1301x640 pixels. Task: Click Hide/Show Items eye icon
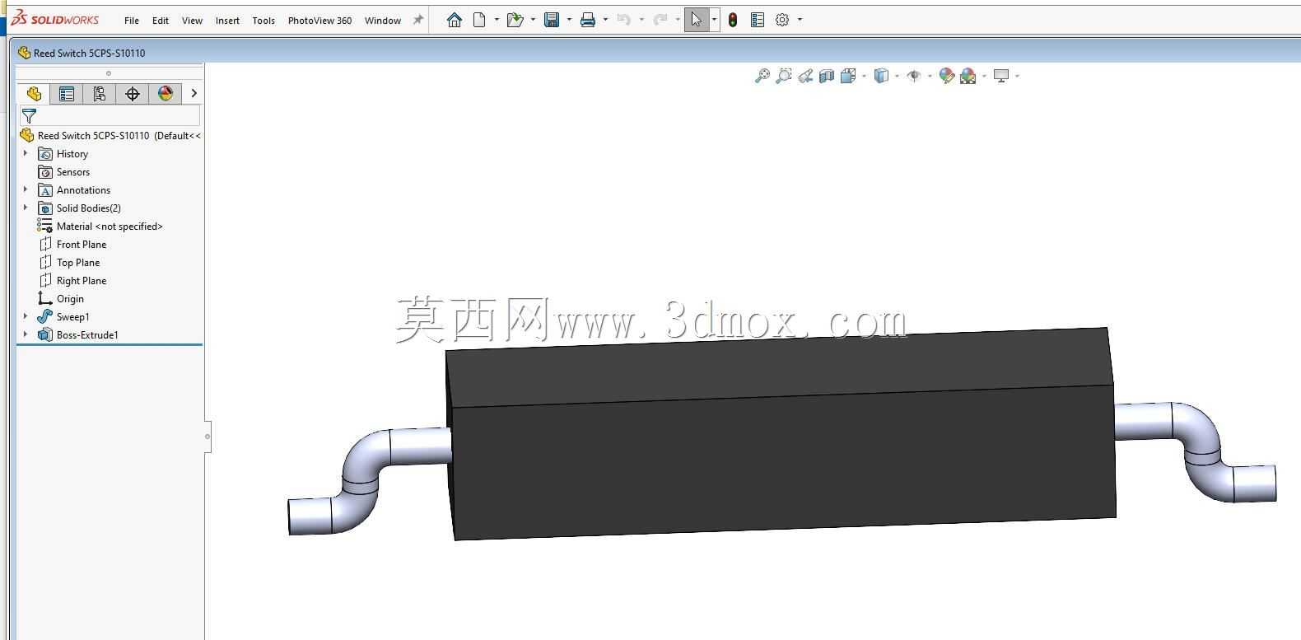[x=914, y=76]
